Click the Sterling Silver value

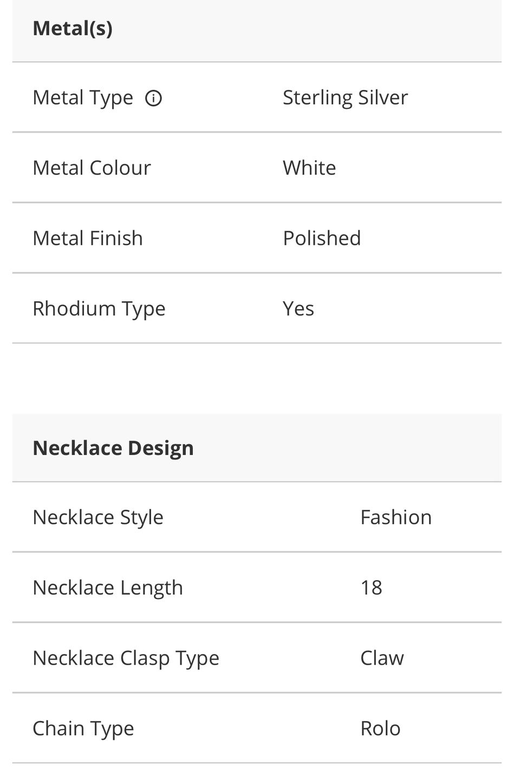[345, 97]
